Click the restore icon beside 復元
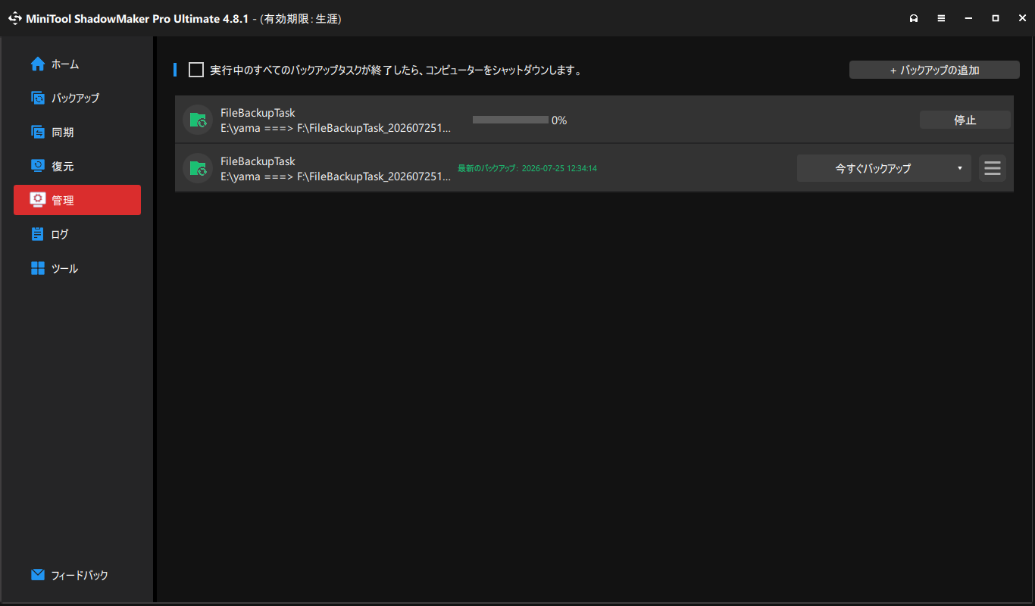This screenshot has height=606, width=1035. [38, 165]
